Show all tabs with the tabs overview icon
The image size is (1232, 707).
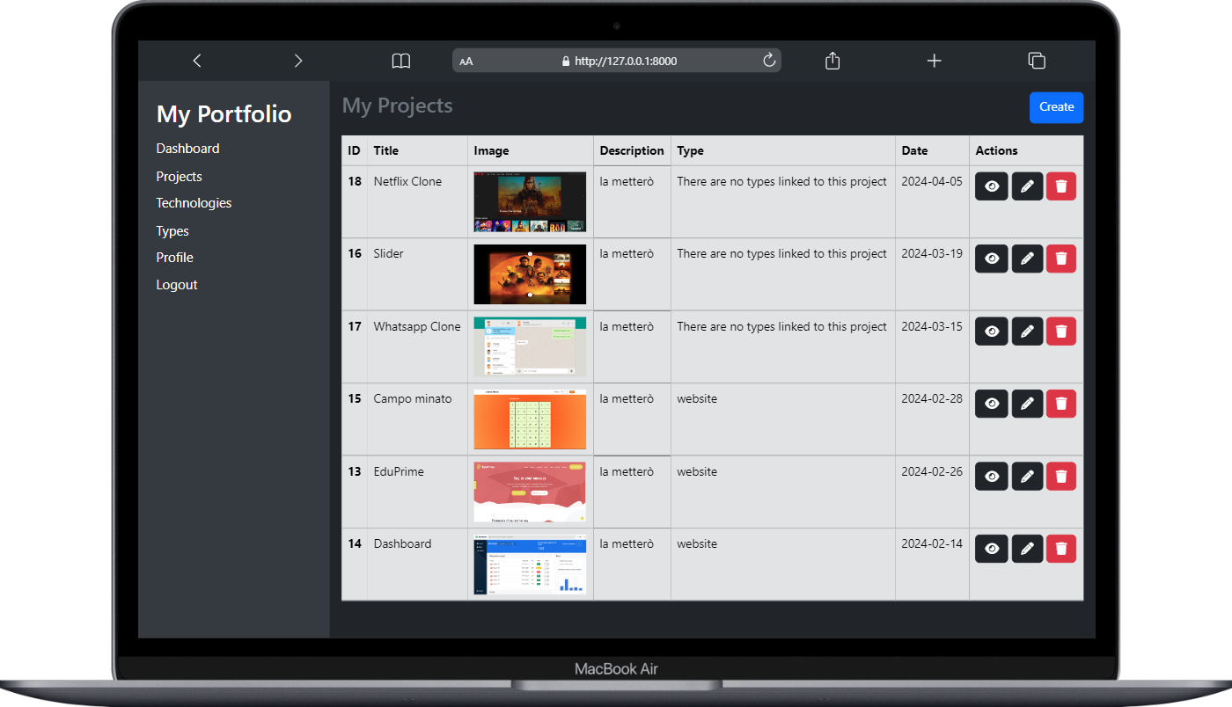1037,61
